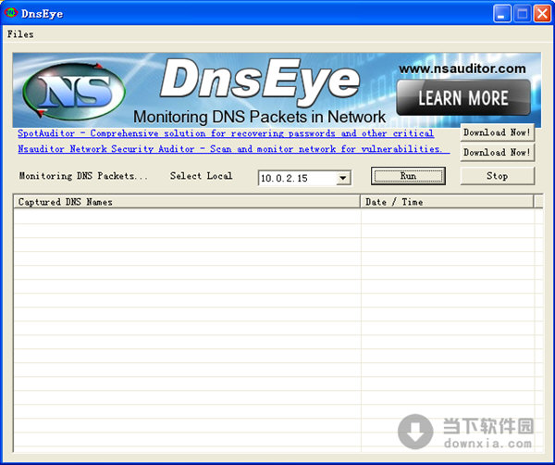Click the NS globe logo in banner
The height and width of the screenshot is (465, 555).
click(74, 91)
